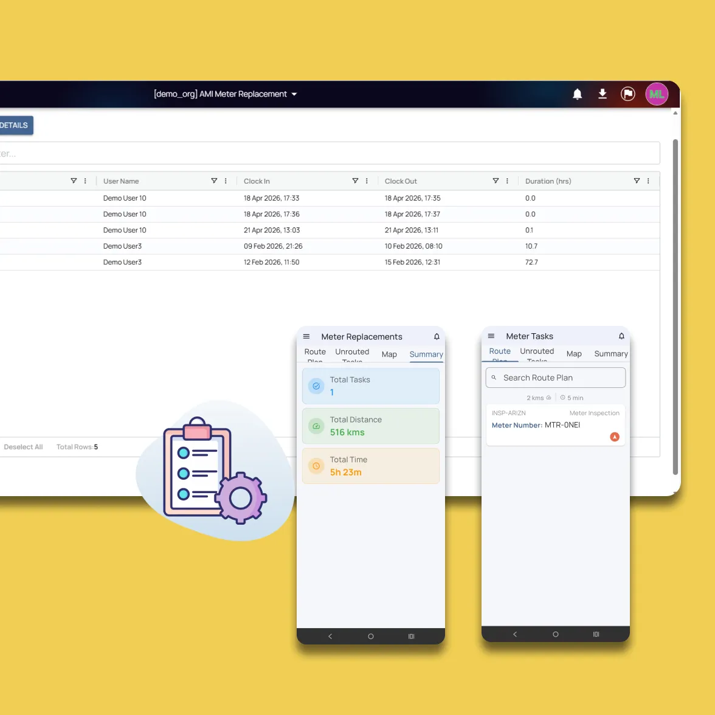
Task: Tap the orange navigation icon on MTR-0NEI card
Action: pos(615,437)
